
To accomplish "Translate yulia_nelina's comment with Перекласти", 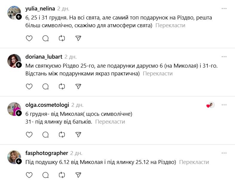I will [170, 25].
